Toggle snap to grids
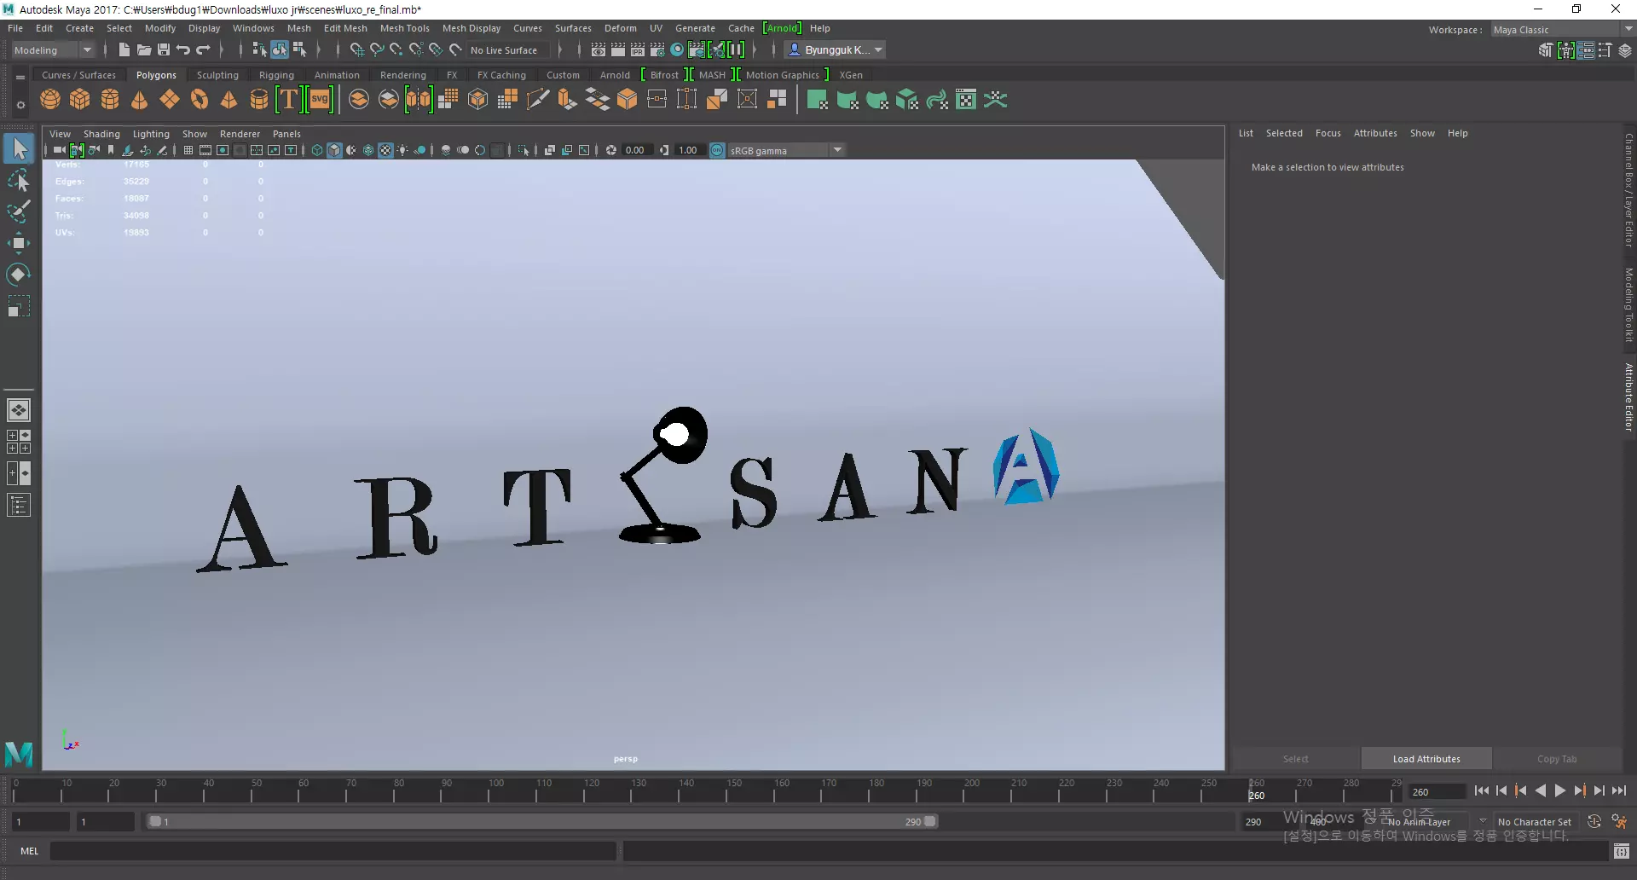 [357, 49]
